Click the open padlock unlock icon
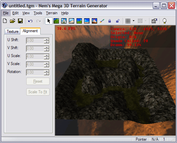 118,21
